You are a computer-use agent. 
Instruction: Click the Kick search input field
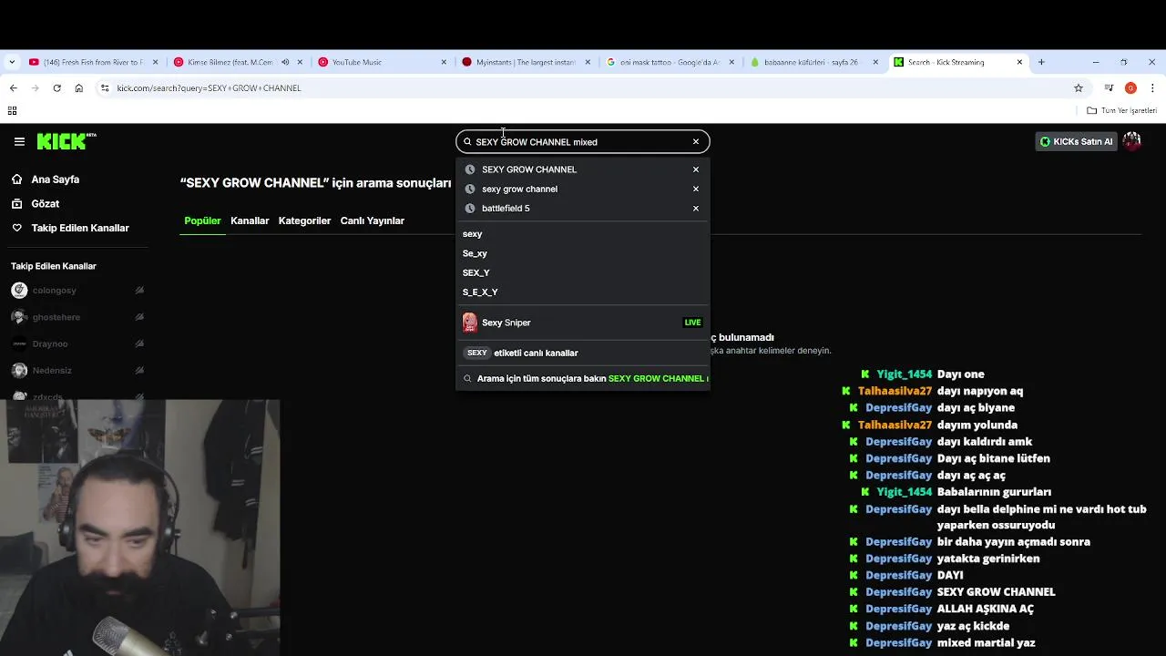(x=581, y=142)
